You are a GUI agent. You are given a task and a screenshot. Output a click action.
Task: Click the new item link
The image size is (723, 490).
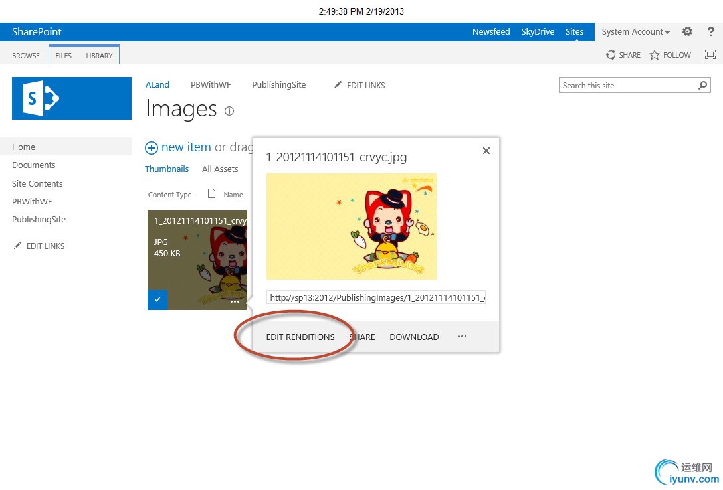(186, 147)
